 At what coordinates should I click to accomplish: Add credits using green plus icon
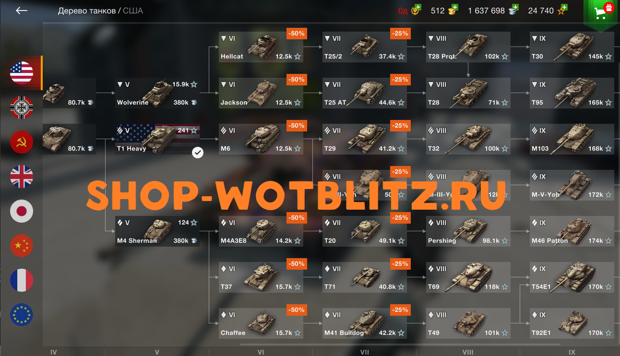pos(515,8)
